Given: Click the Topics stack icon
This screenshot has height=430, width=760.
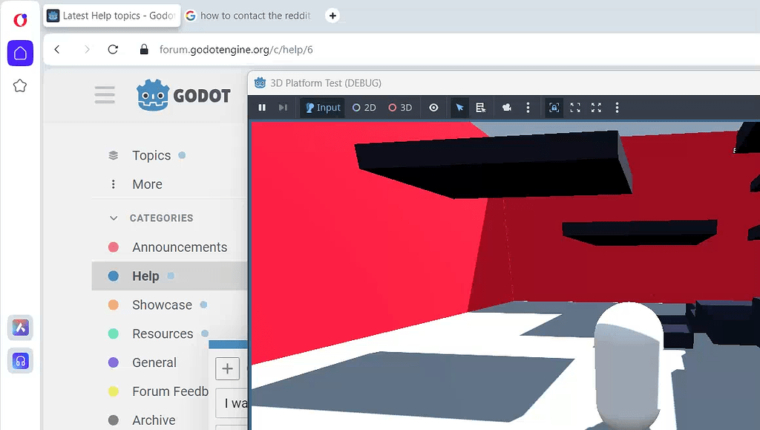Looking at the screenshot, I should [114, 156].
